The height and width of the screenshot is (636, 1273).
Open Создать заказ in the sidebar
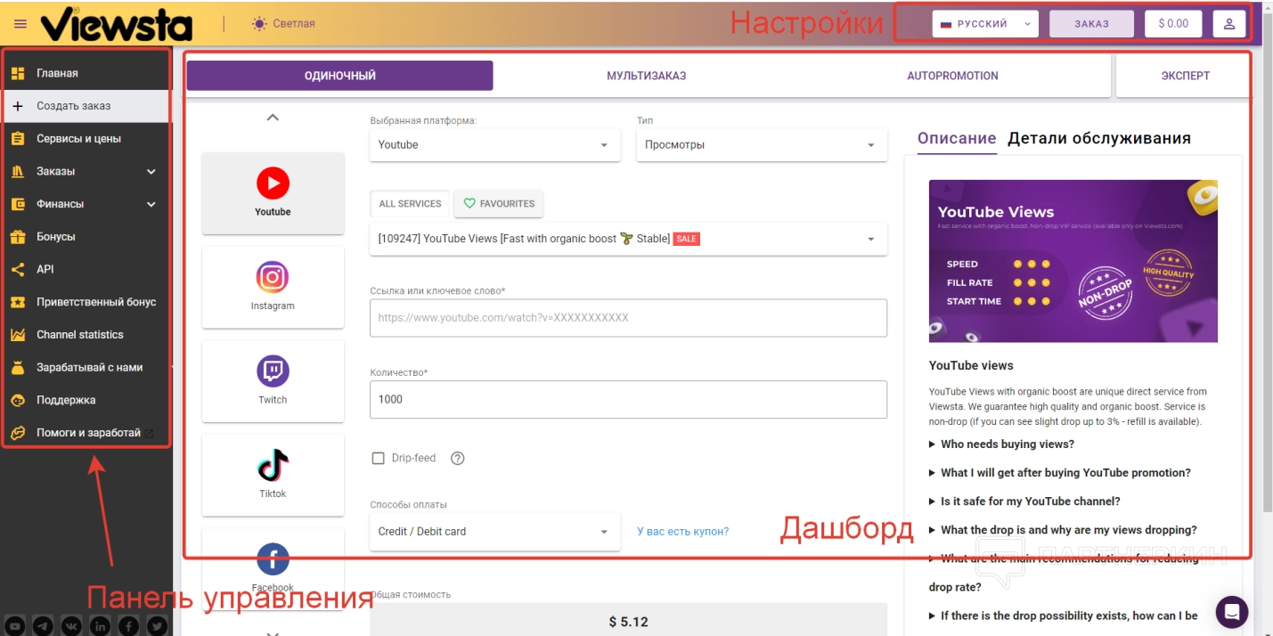point(85,106)
